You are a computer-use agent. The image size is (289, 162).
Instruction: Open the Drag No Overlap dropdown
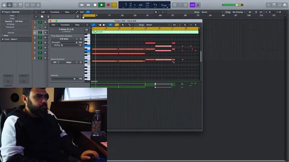click(x=239, y=12)
